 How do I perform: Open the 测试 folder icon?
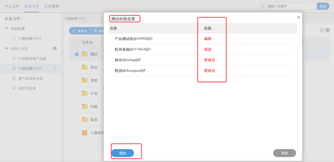[x=85, y=54]
